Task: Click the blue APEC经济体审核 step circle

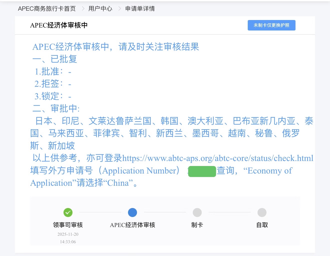Action: tap(132, 212)
